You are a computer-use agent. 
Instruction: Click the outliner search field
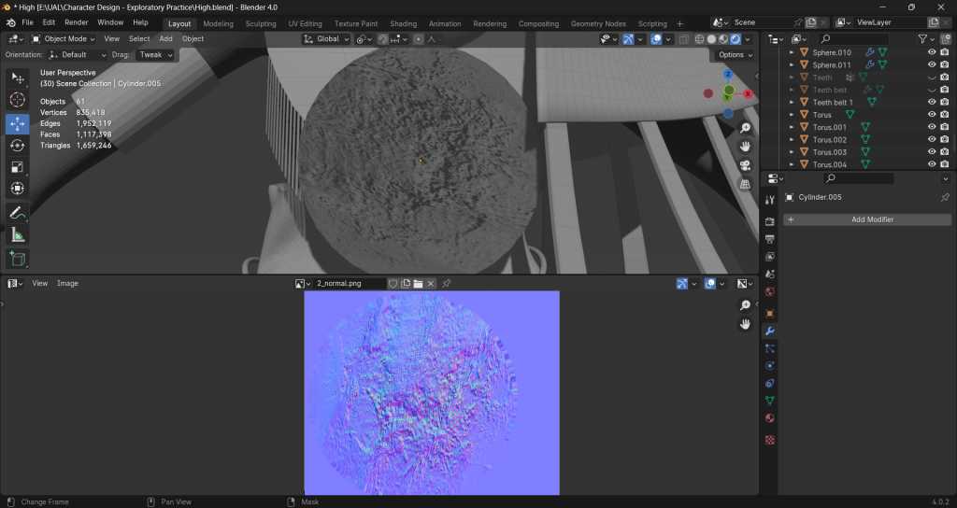[854, 39]
